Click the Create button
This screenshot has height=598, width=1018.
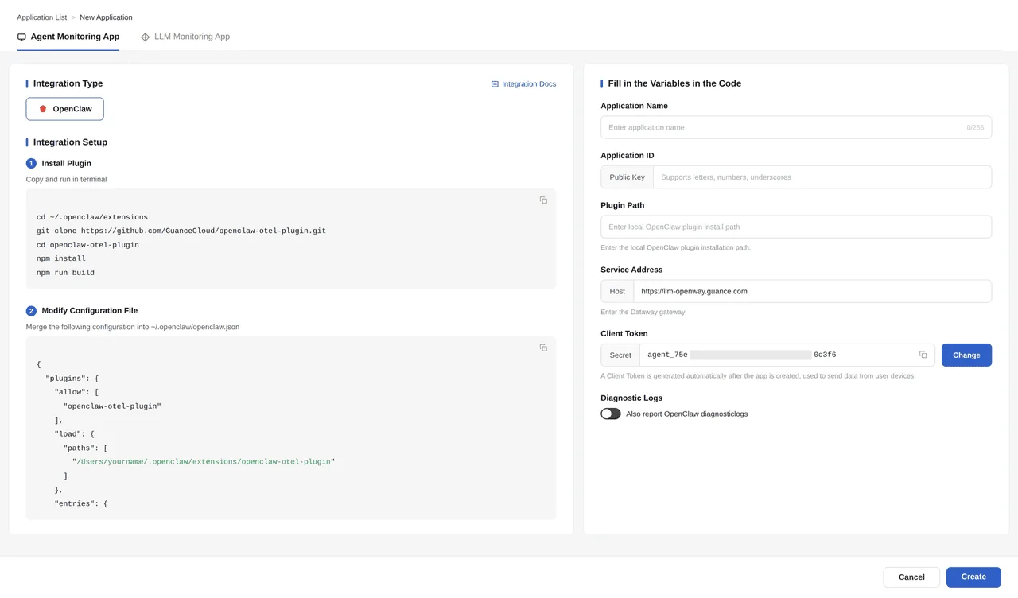[973, 577]
